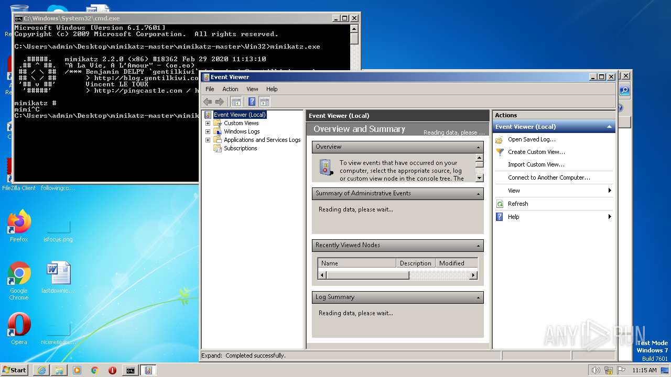Image resolution: width=671 pixels, height=377 pixels.
Task: Select Event Viewer (Local) tree node
Action: coord(240,115)
